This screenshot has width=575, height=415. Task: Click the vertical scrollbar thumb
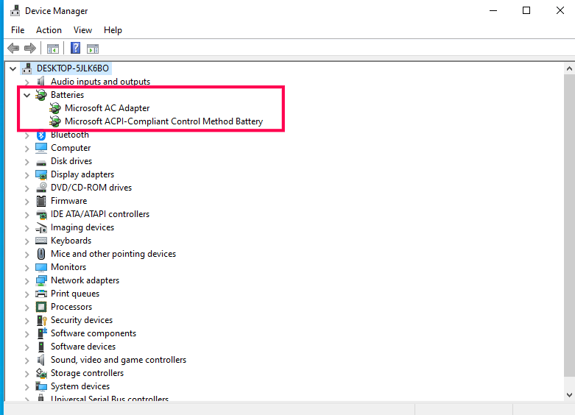569,225
